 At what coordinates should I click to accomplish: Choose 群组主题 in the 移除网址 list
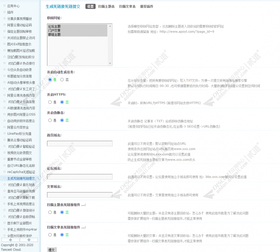pos(78,34)
